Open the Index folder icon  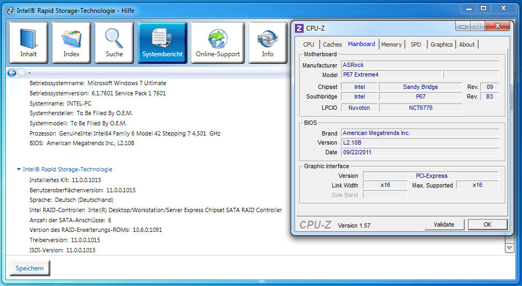tap(71, 43)
